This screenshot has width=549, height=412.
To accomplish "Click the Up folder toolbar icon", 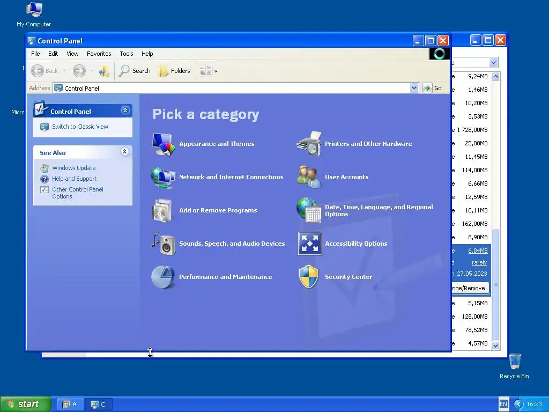I will [104, 71].
